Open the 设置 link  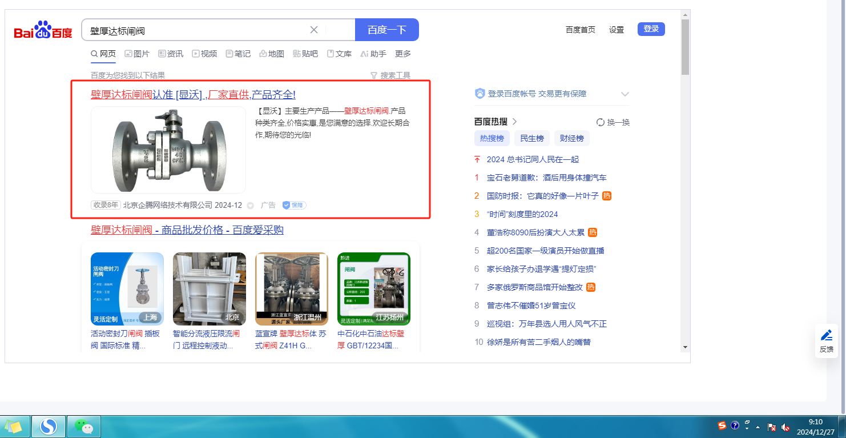(617, 30)
